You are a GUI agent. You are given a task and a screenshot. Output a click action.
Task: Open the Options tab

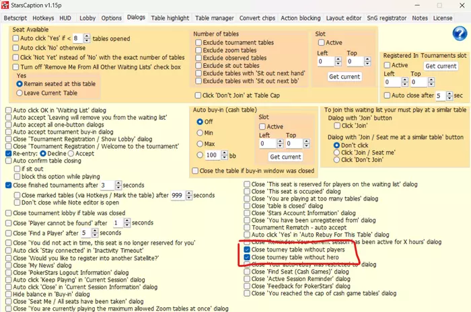(111, 18)
